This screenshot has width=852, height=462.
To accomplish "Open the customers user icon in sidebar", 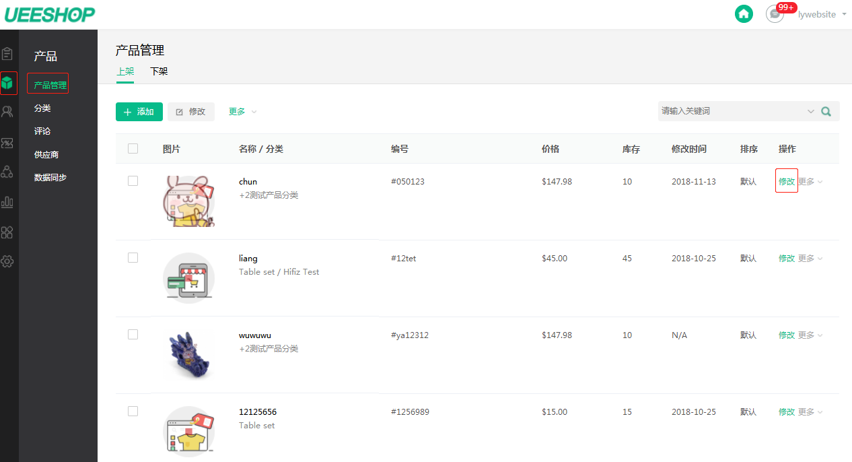I will click(7, 112).
